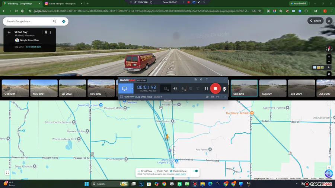Select the May 2024 Street View thumbnail
Screen dimensions: 335x188
[x=44, y=88]
